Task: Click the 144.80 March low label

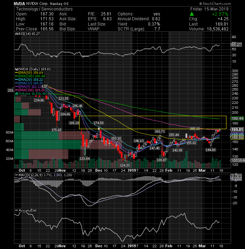Action: [x=210, y=150]
